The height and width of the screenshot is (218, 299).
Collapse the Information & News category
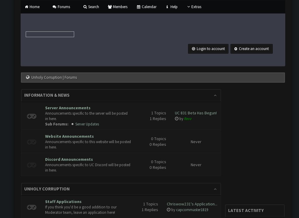[215, 96]
